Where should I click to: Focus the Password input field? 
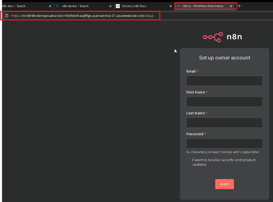pyautogui.click(x=224, y=144)
